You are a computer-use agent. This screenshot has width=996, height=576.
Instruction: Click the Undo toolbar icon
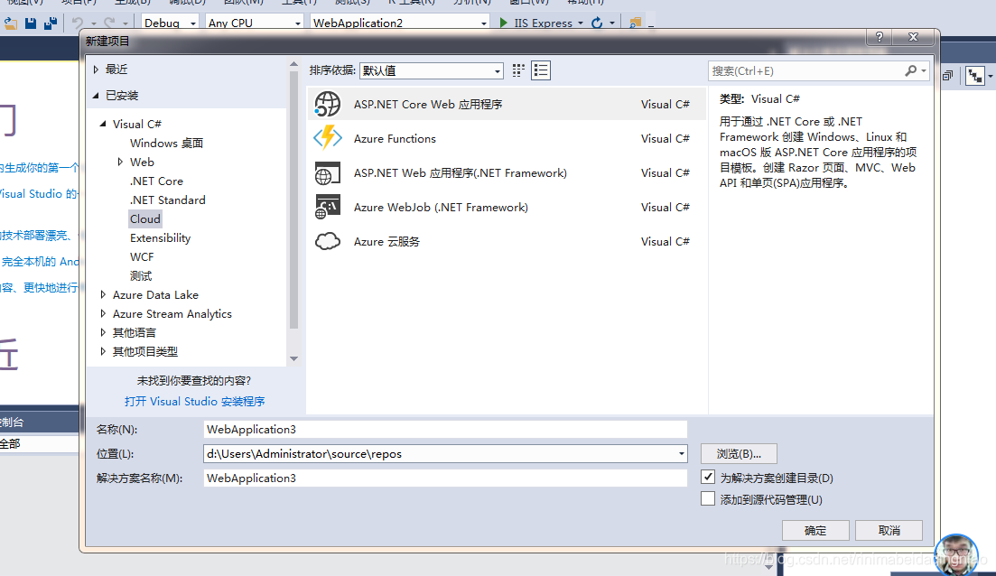point(78,23)
